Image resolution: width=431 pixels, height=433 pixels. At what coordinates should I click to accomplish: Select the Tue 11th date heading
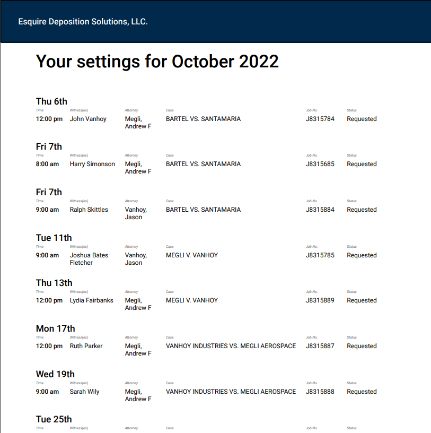(54, 238)
